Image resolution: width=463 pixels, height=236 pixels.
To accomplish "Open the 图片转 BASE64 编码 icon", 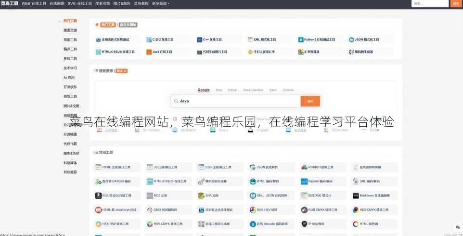I will (98, 182).
